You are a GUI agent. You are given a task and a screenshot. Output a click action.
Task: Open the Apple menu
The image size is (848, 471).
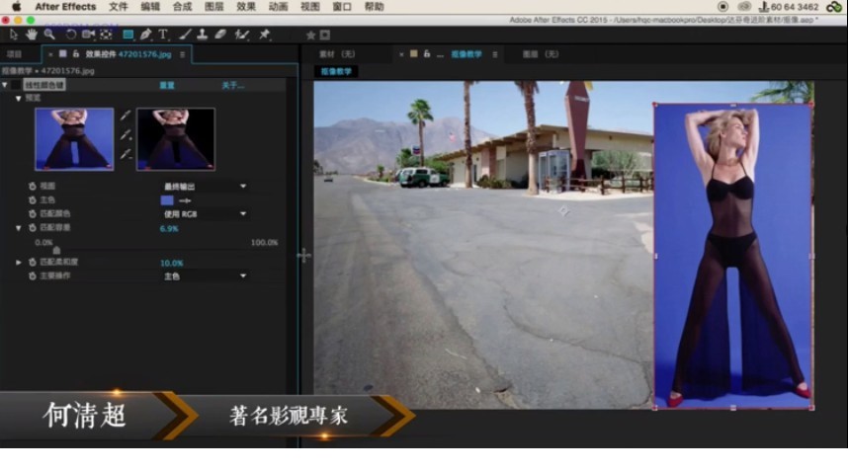click(16, 7)
